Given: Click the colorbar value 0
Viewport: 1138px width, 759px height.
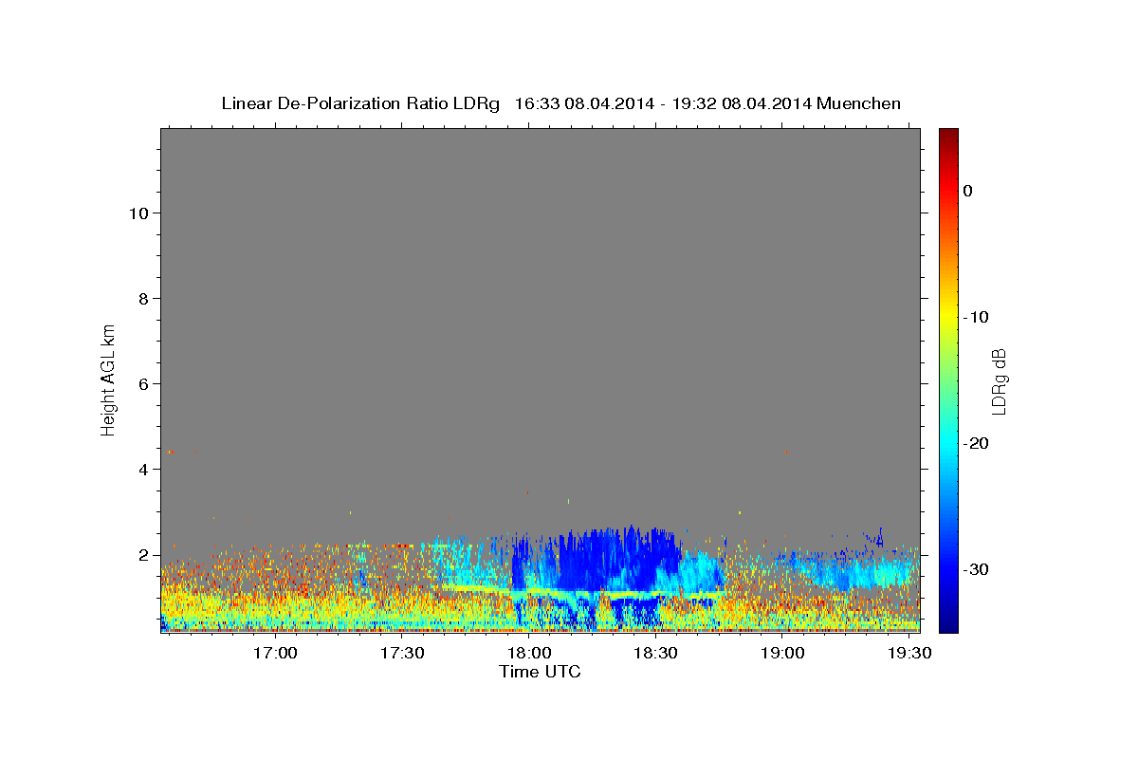Looking at the screenshot, I should tap(968, 191).
